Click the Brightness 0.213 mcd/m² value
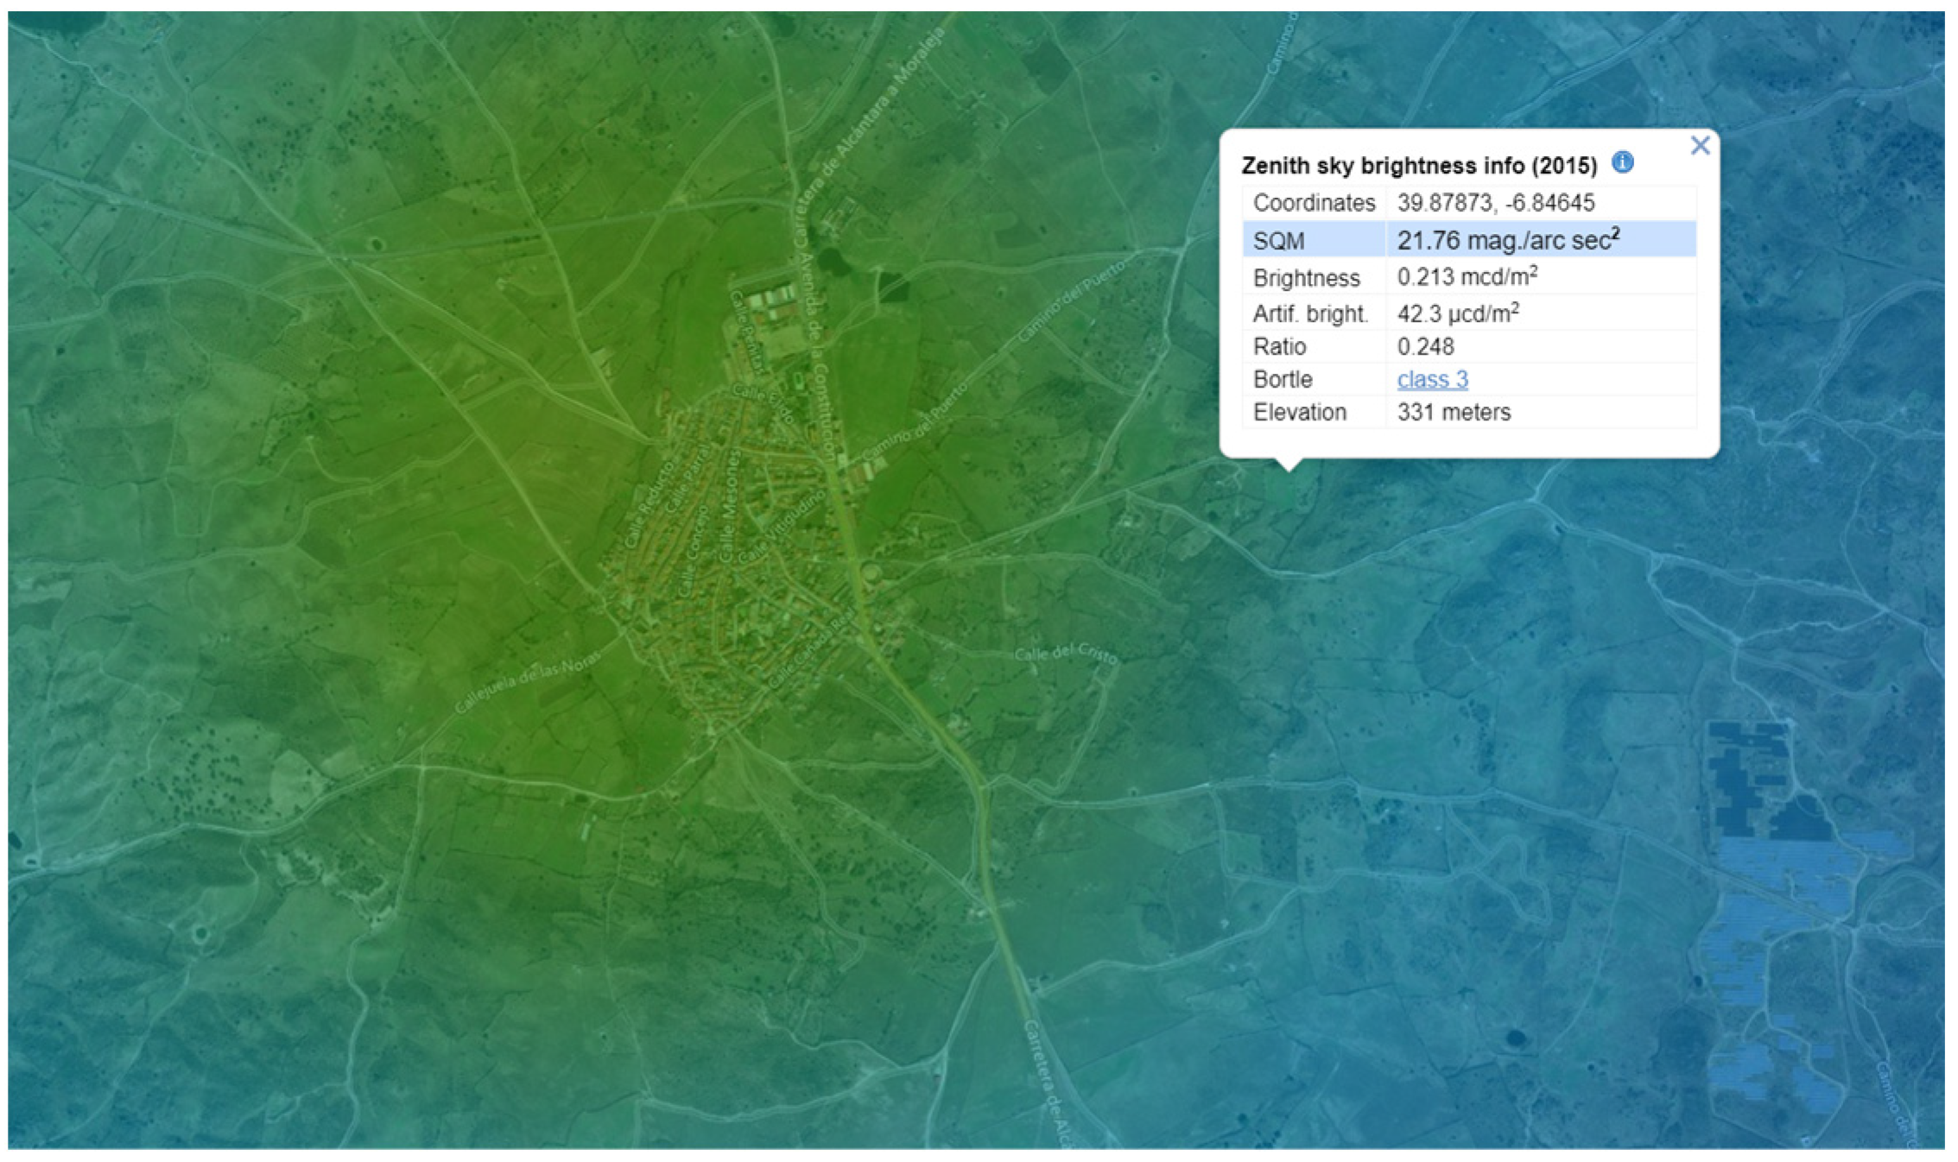The width and height of the screenshot is (1958, 1162). 1467,277
